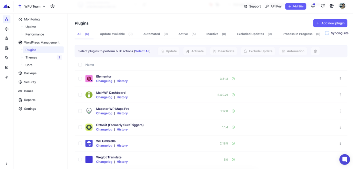Click the bulk Activate button

tap(195, 51)
